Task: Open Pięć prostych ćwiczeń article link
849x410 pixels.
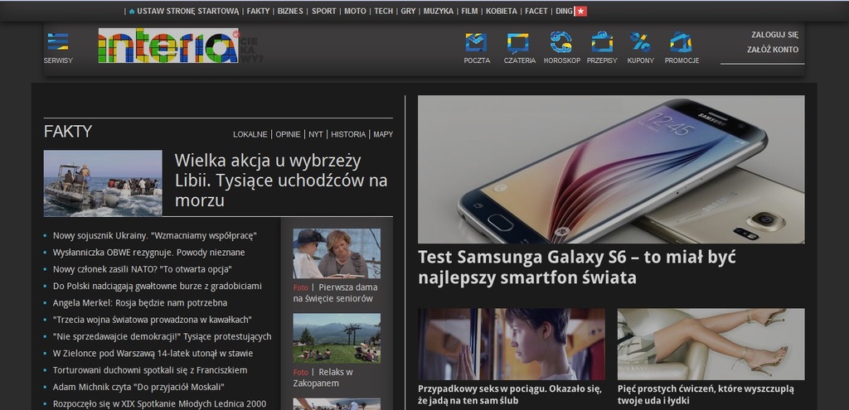Action: [706, 395]
